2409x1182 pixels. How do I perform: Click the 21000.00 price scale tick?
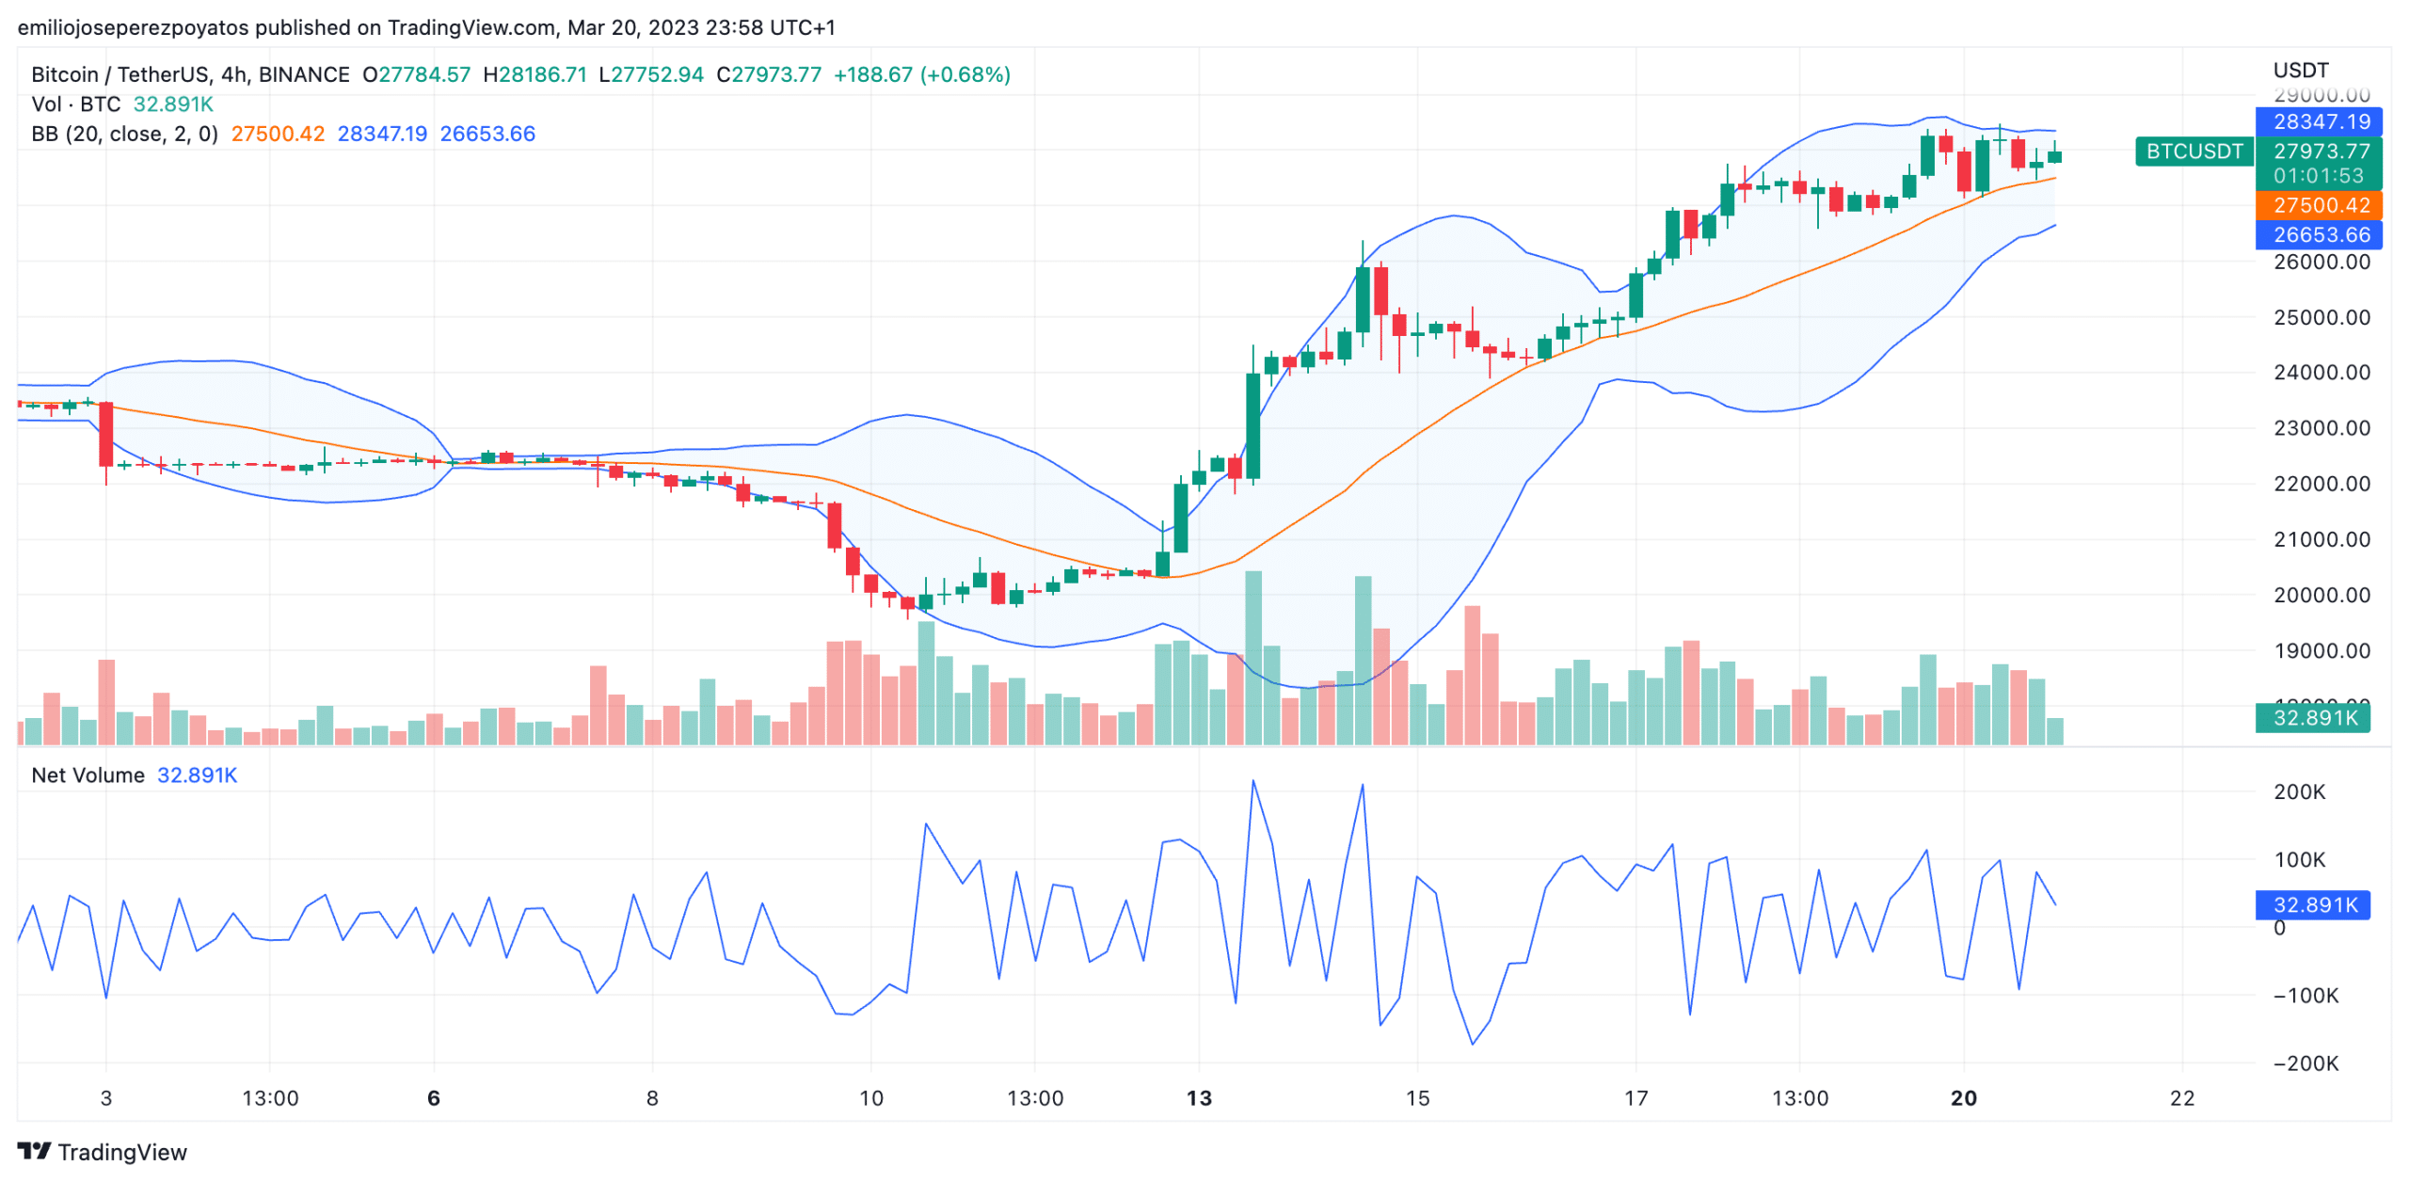[x=2321, y=539]
